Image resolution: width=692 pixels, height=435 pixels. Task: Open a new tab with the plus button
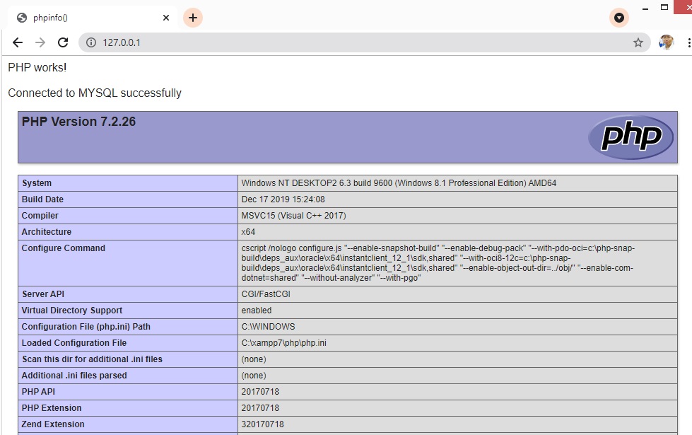pos(193,18)
